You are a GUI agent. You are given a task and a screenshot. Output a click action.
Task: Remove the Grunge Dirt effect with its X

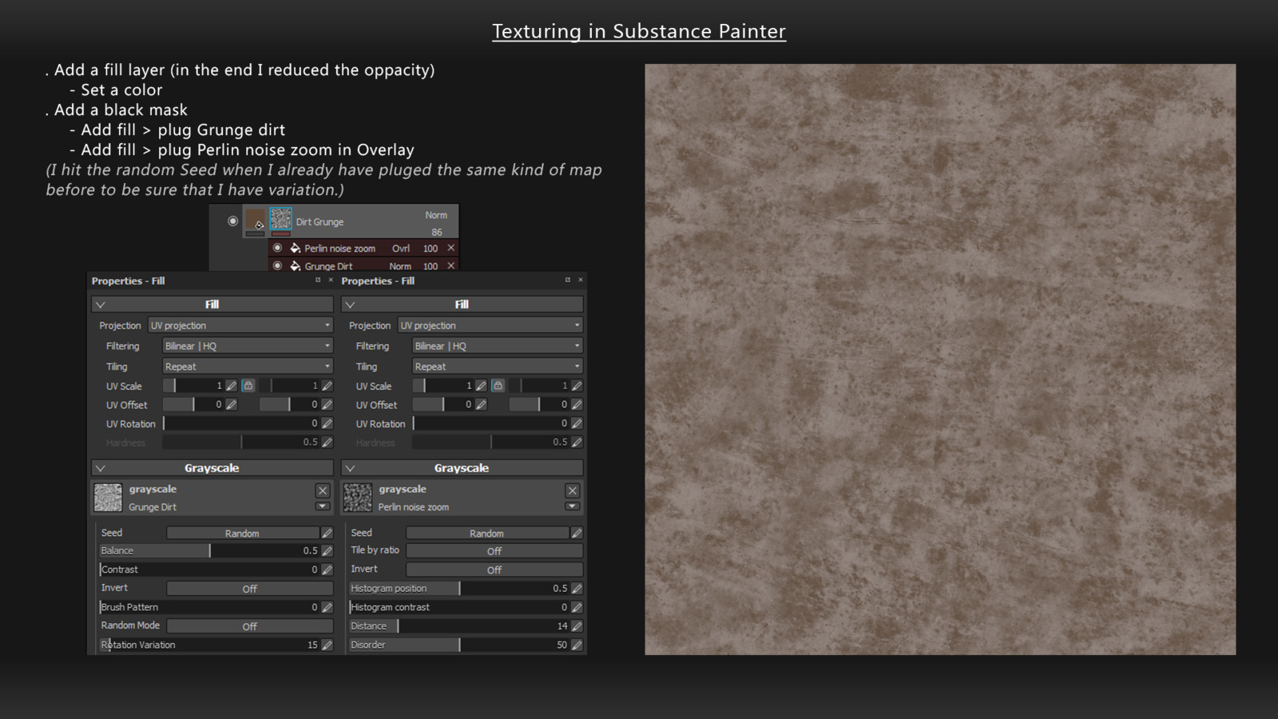pyautogui.click(x=450, y=266)
